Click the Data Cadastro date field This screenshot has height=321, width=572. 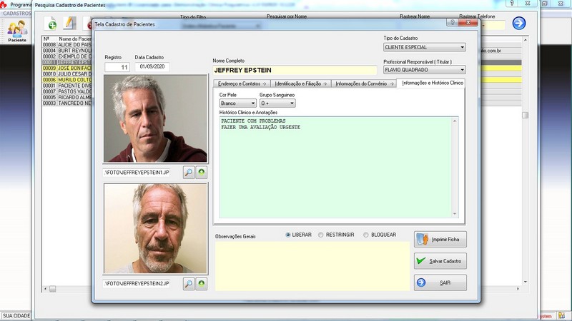152,67
